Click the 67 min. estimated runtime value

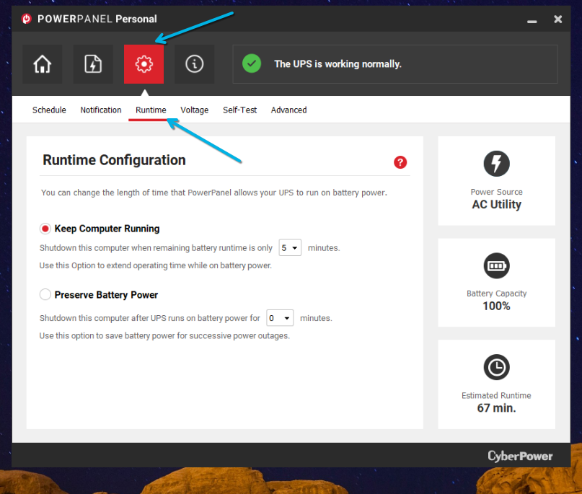tap(496, 408)
